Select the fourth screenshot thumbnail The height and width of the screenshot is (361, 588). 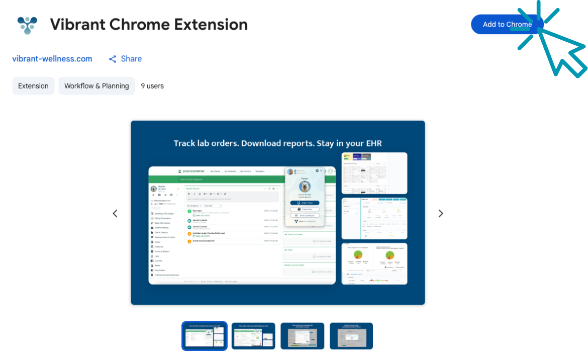coord(351,336)
